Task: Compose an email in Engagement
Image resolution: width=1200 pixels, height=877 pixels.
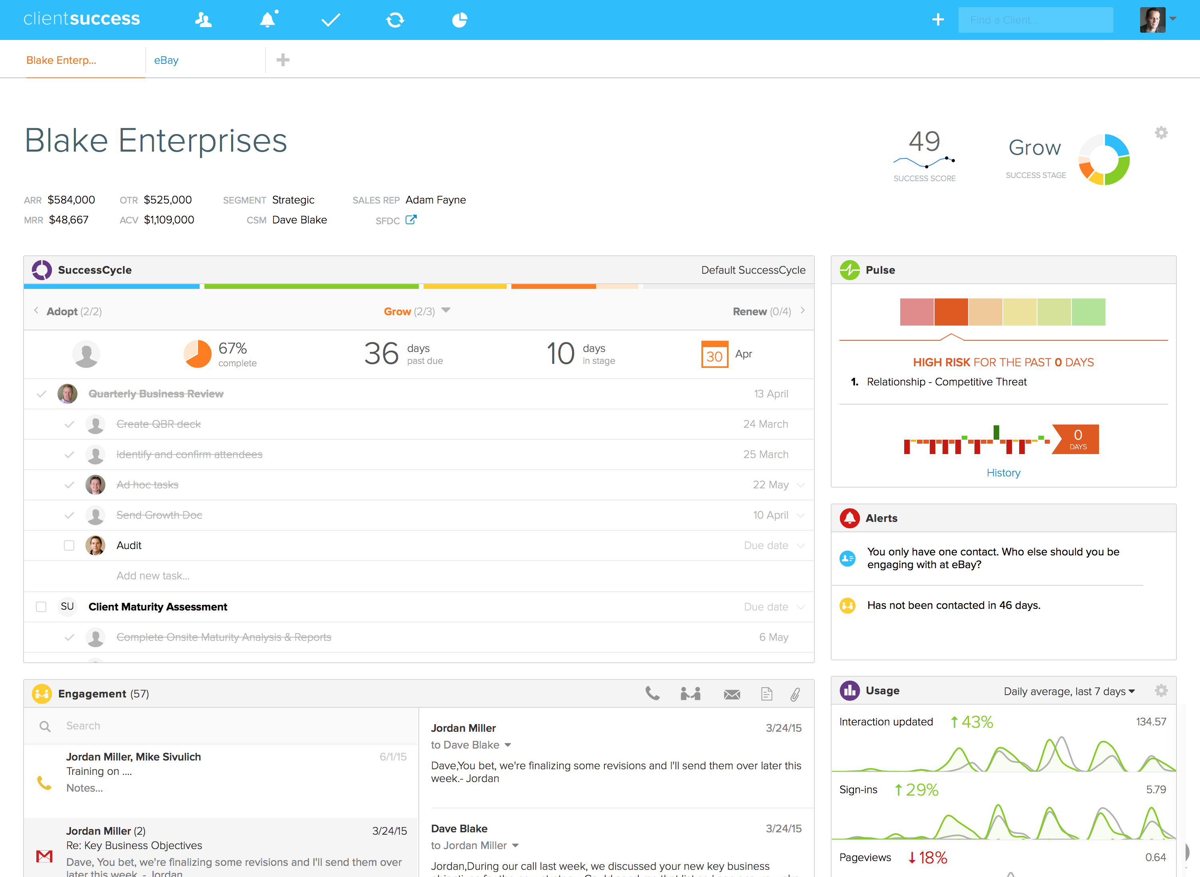Action: point(732,694)
